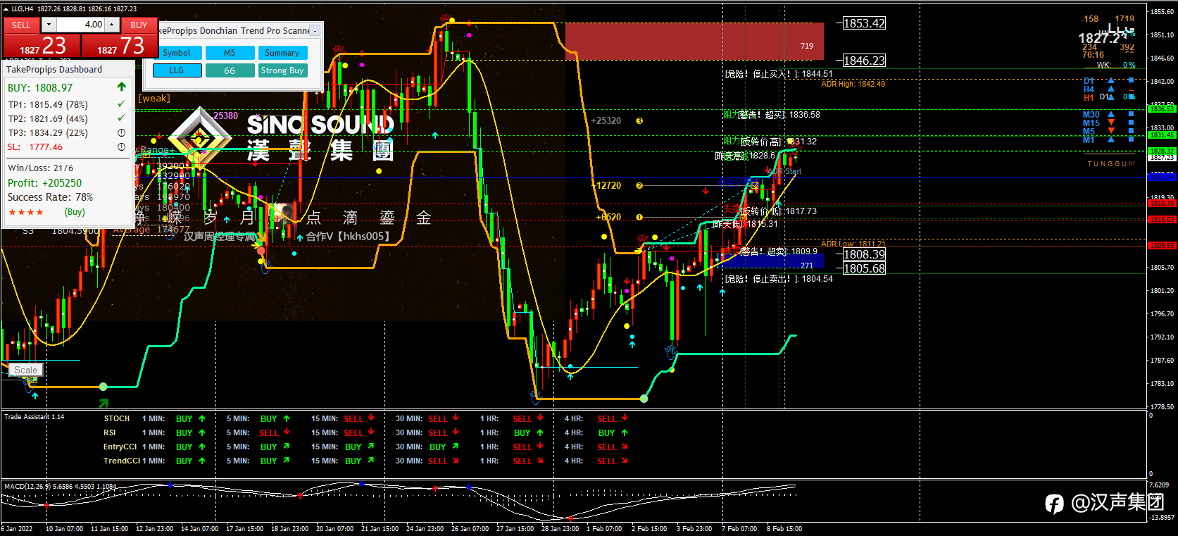
Task: Click the green 1831.45 price axis tag
Action: tap(1163, 135)
